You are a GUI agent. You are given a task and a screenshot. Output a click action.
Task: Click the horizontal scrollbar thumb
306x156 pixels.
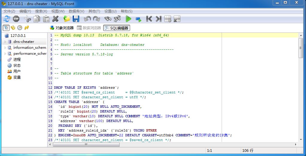86,144
